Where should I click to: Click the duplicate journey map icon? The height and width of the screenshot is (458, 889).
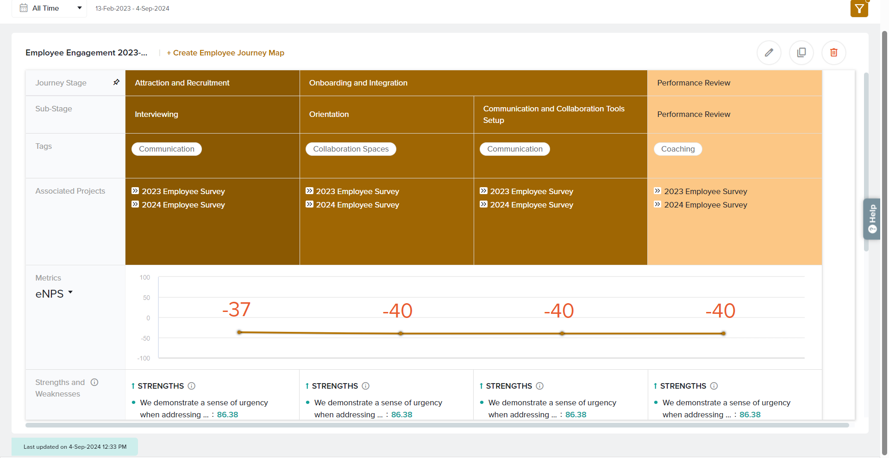point(801,53)
